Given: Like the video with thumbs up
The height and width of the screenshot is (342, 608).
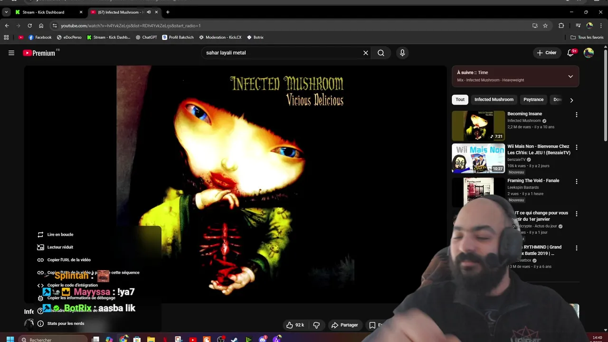Looking at the screenshot, I should 295,325.
